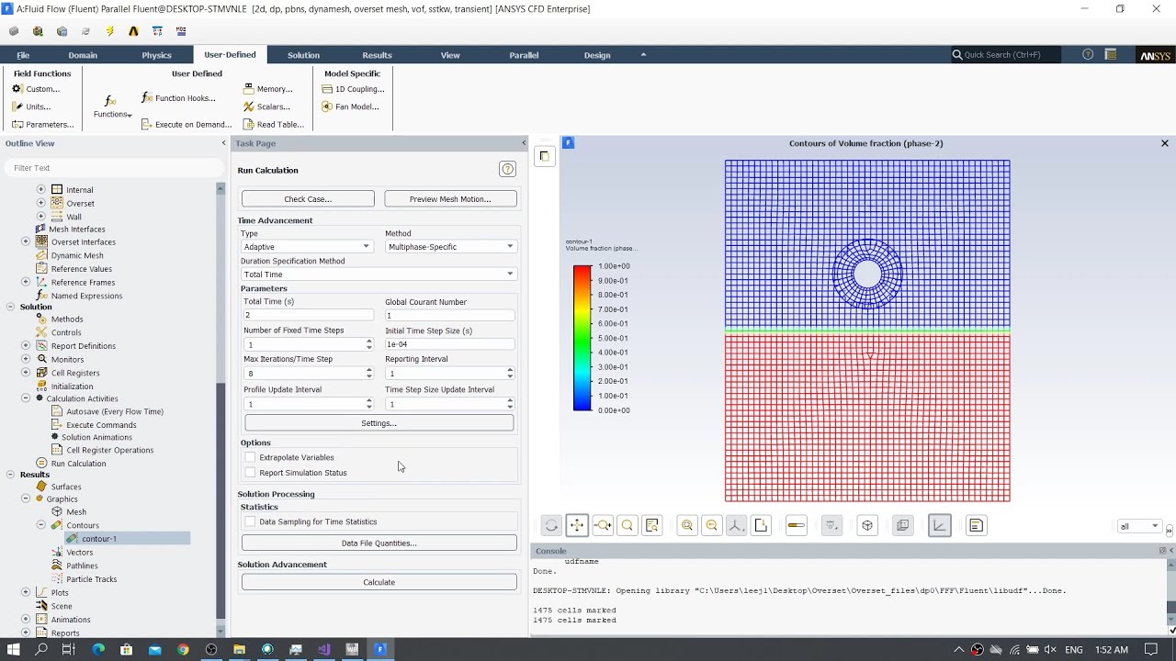
Task: Collapse the Contours tree node
Action: coord(40,525)
